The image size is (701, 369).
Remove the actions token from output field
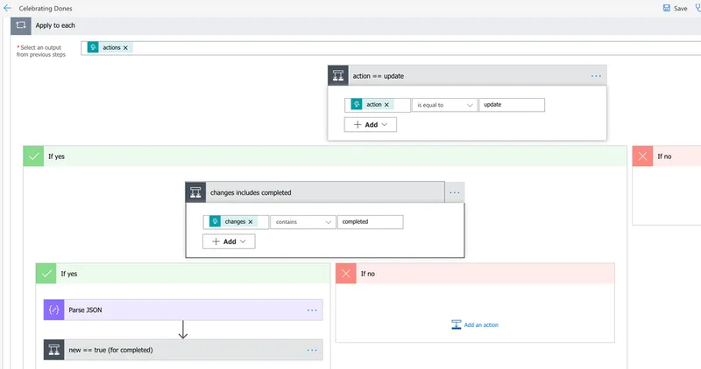[125, 48]
